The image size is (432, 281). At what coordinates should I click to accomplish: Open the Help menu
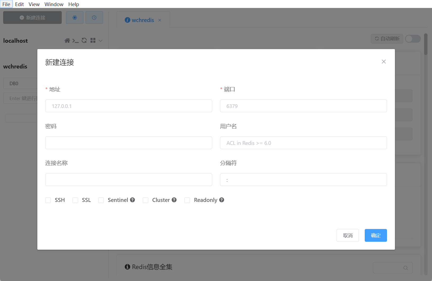tap(74, 4)
